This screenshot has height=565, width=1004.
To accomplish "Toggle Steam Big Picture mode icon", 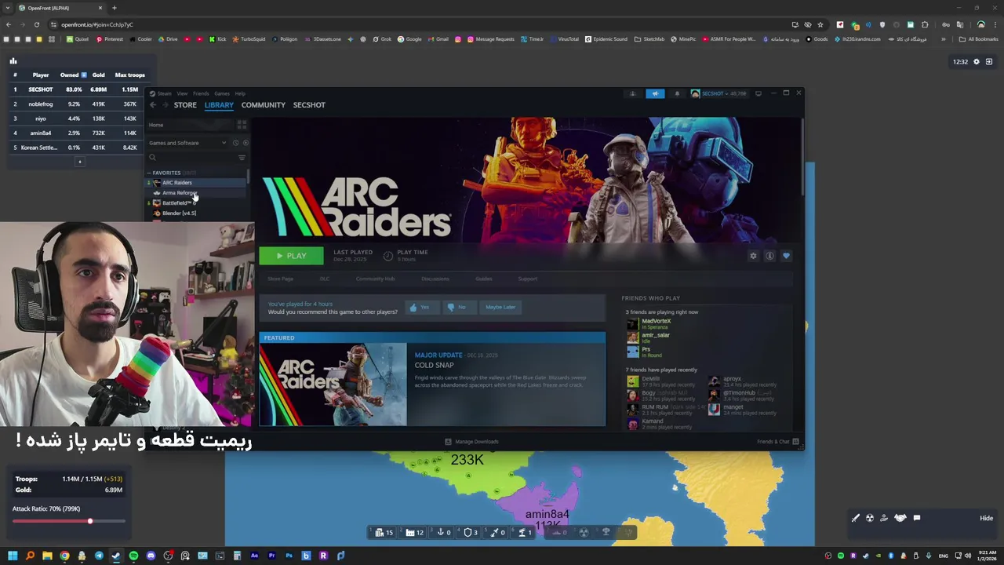I will [758, 93].
